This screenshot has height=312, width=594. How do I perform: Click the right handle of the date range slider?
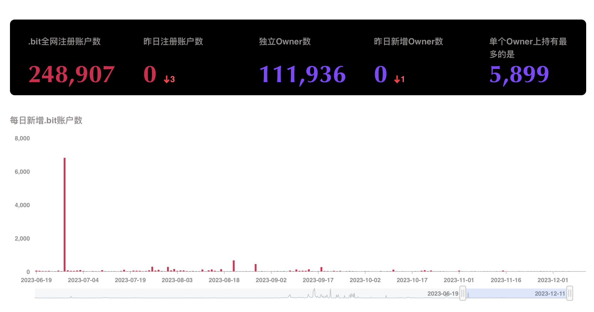tap(570, 294)
